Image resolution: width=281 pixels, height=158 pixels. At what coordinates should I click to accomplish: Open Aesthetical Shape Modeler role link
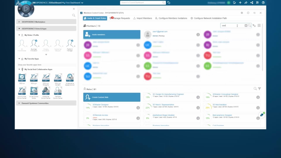163,115
